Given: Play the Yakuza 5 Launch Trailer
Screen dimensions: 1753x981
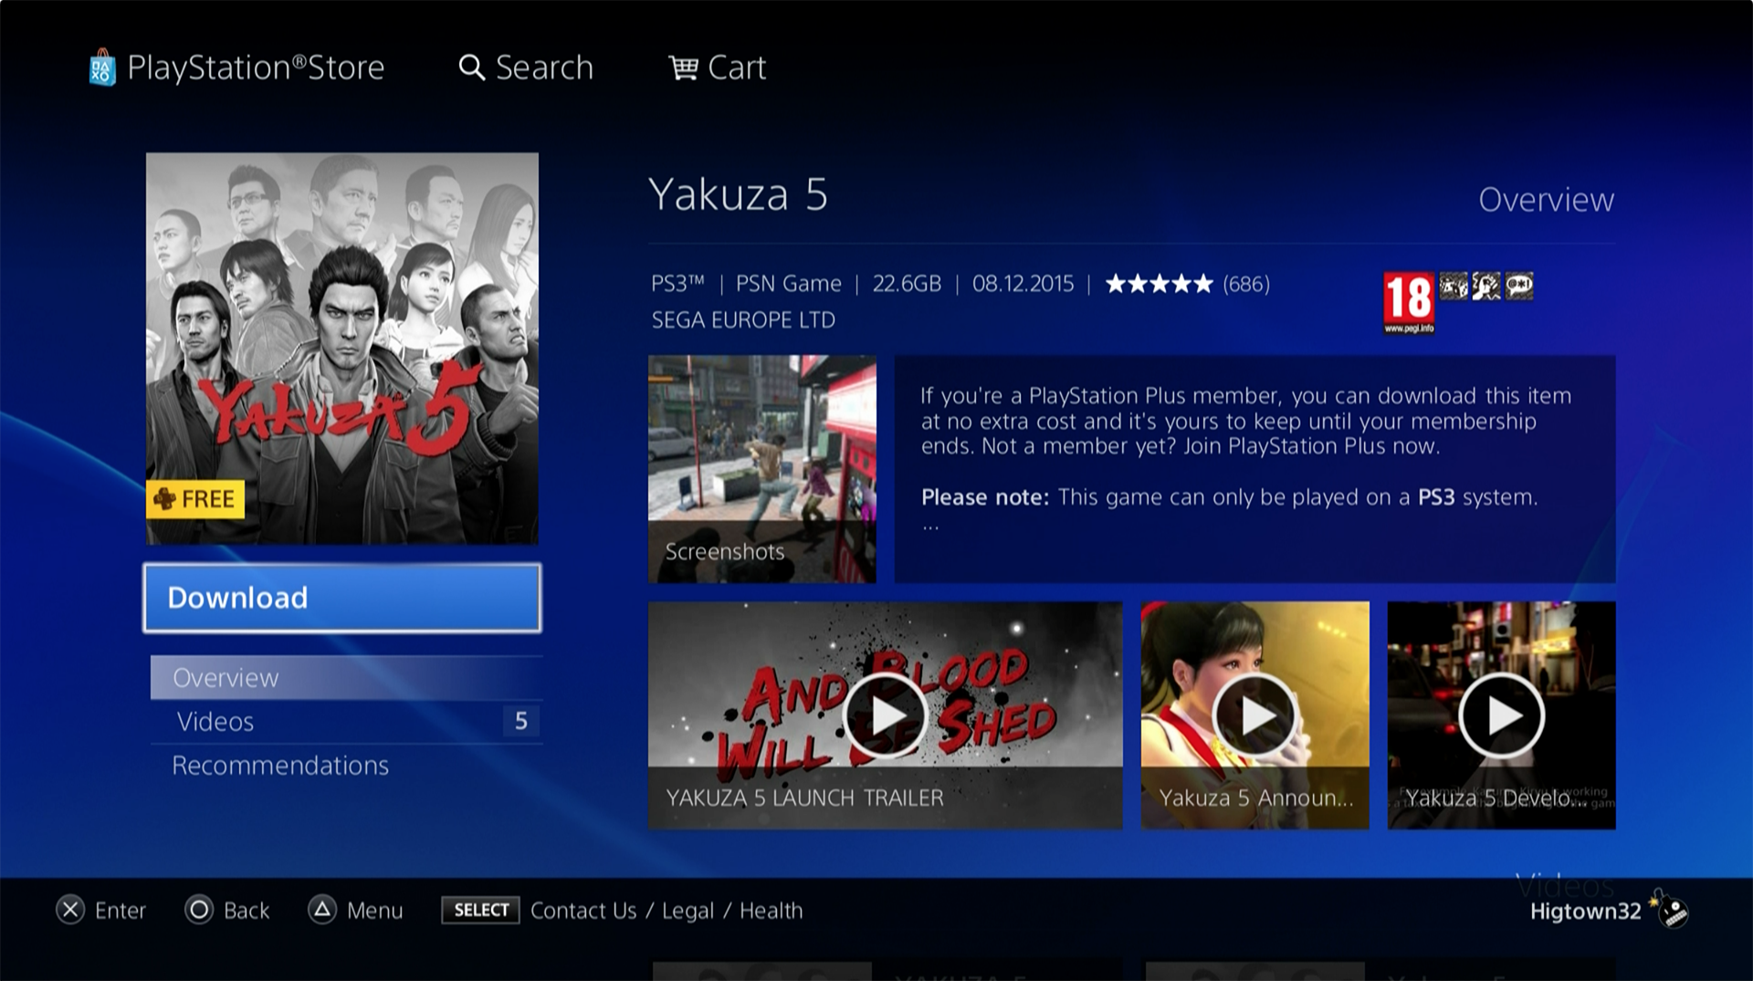Looking at the screenshot, I should pyautogui.click(x=885, y=715).
